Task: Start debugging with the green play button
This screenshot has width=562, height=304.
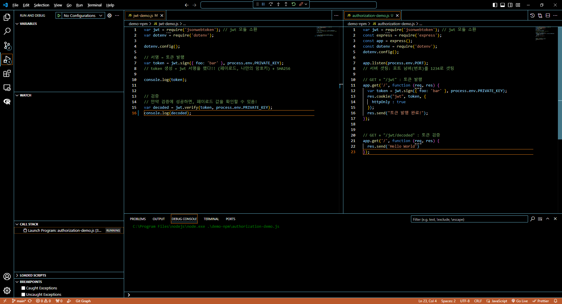Action: tap(59, 15)
